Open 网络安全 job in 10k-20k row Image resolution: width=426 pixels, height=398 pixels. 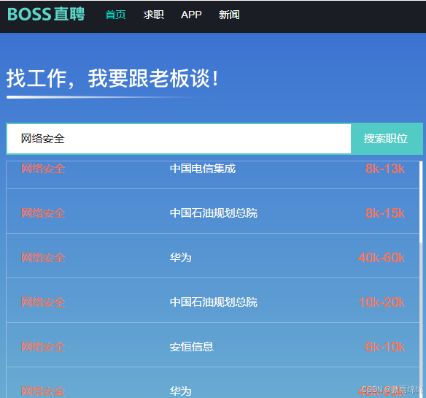click(x=43, y=302)
